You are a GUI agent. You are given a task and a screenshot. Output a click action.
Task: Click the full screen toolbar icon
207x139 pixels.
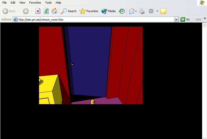pos(151,11)
